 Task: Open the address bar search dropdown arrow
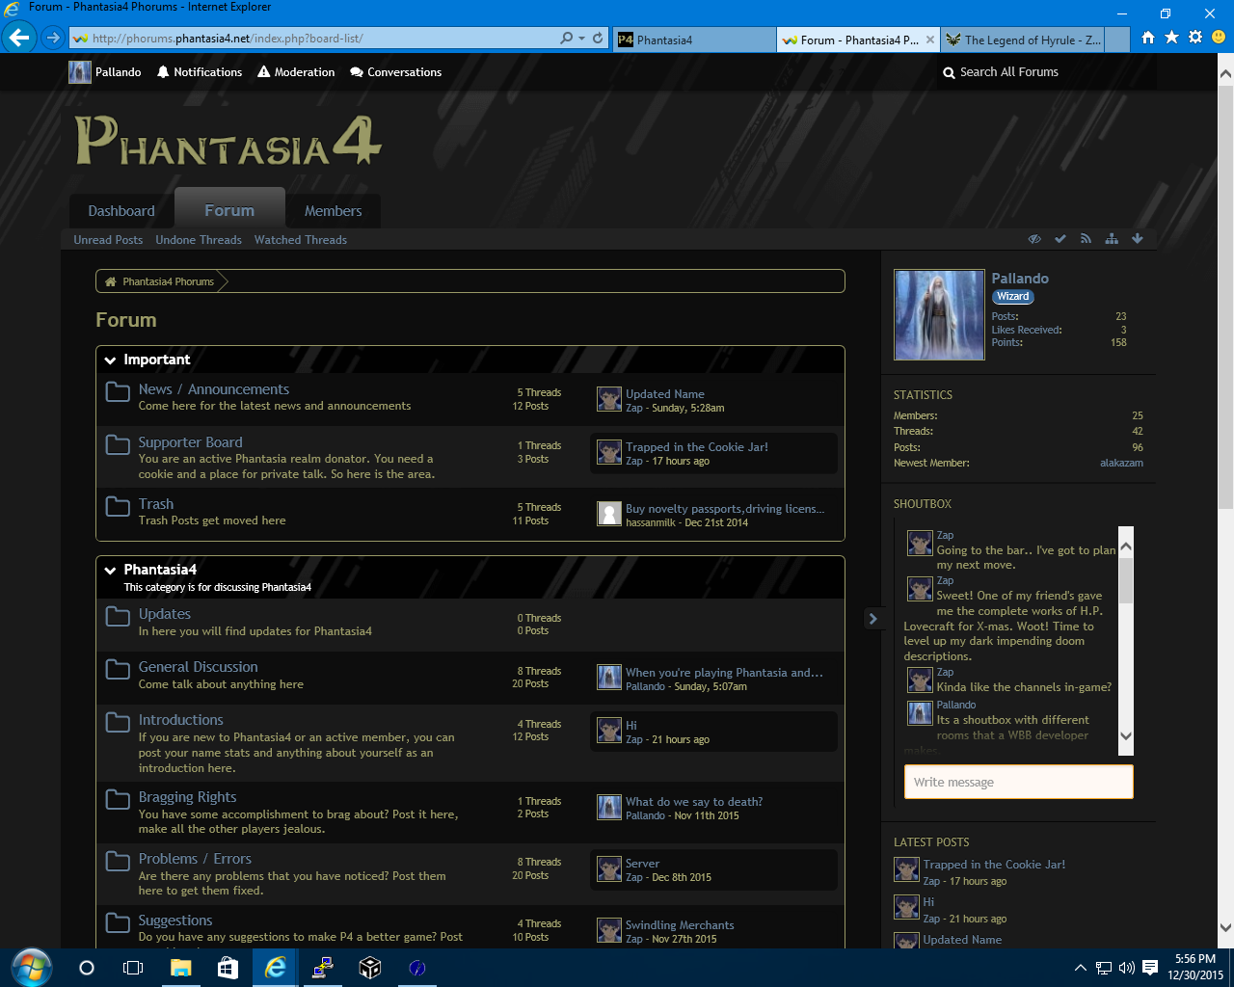pos(581,39)
